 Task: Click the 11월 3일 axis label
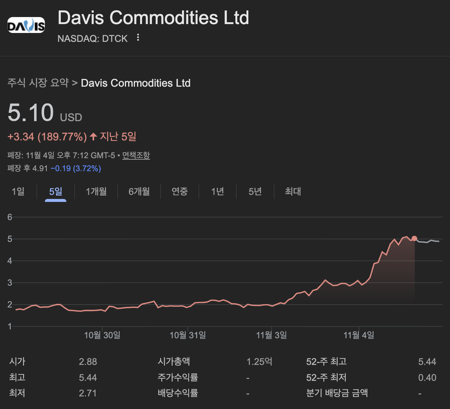tap(272, 335)
